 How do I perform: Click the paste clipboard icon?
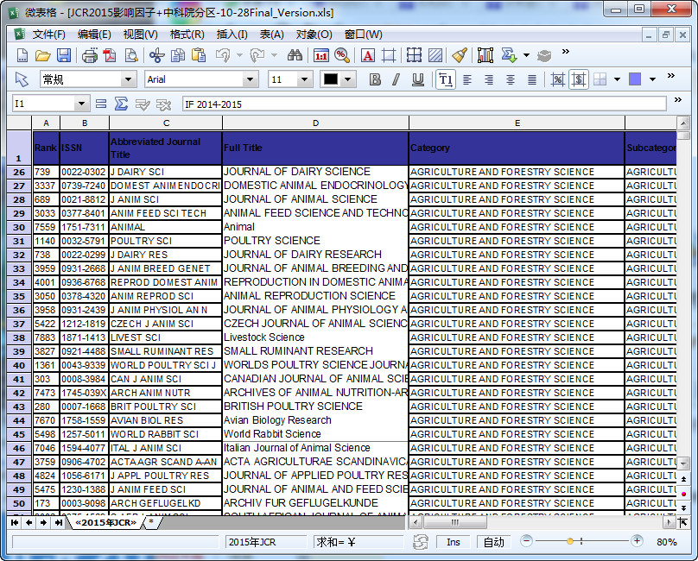point(199,55)
